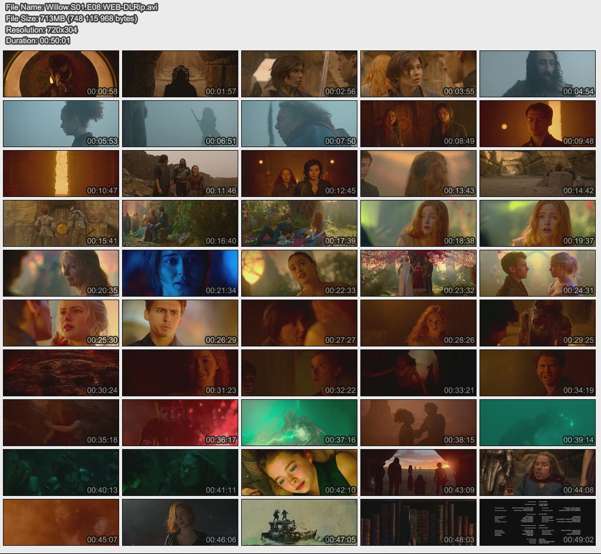Screen dimensions: 601x554
Task: Choose the thumbnail stamped 00:46:06
Action: (180, 522)
